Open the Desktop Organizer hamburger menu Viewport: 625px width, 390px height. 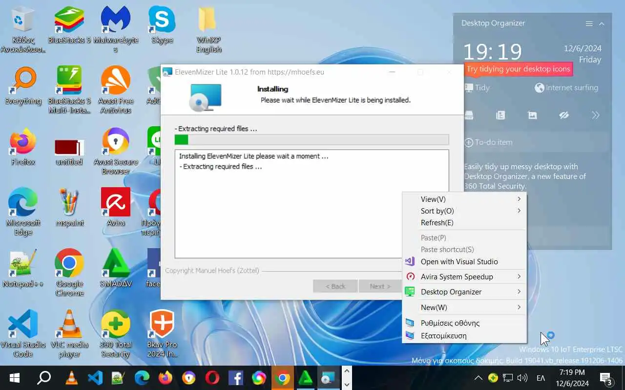pyautogui.click(x=589, y=23)
